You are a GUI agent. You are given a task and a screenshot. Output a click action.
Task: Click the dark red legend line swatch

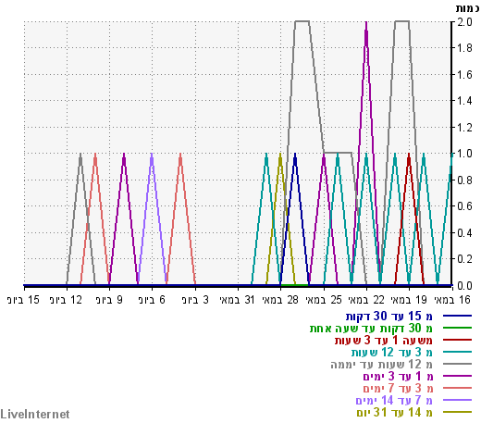point(457,340)
